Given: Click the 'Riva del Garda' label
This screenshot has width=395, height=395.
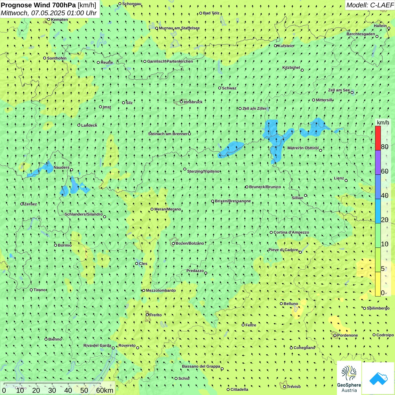Looking at the screenshot, I should pos(97,346).
